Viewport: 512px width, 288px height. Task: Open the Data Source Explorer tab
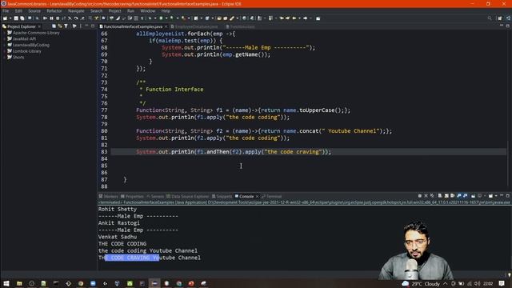tap(187, 196)
